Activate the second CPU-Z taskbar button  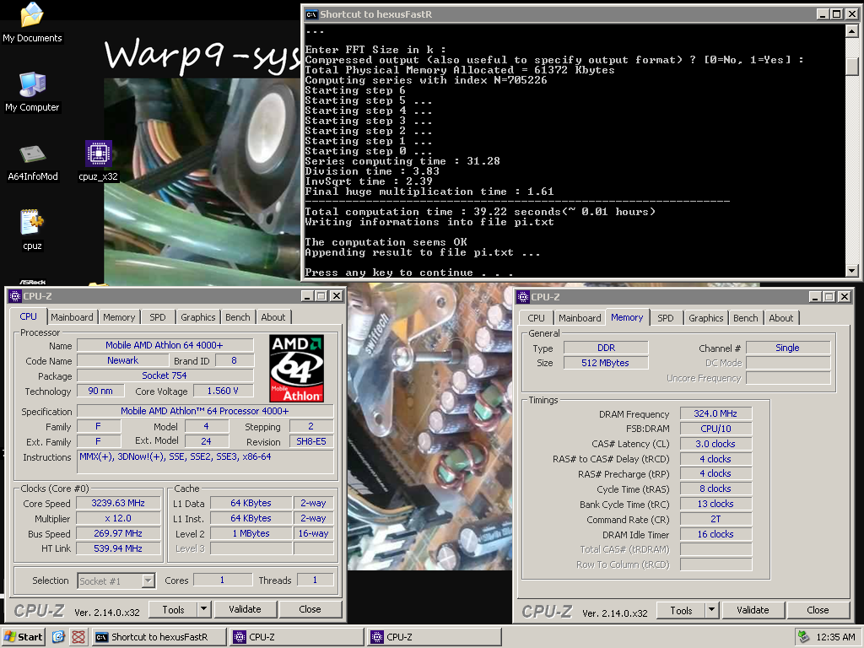(x=435, y=637)
